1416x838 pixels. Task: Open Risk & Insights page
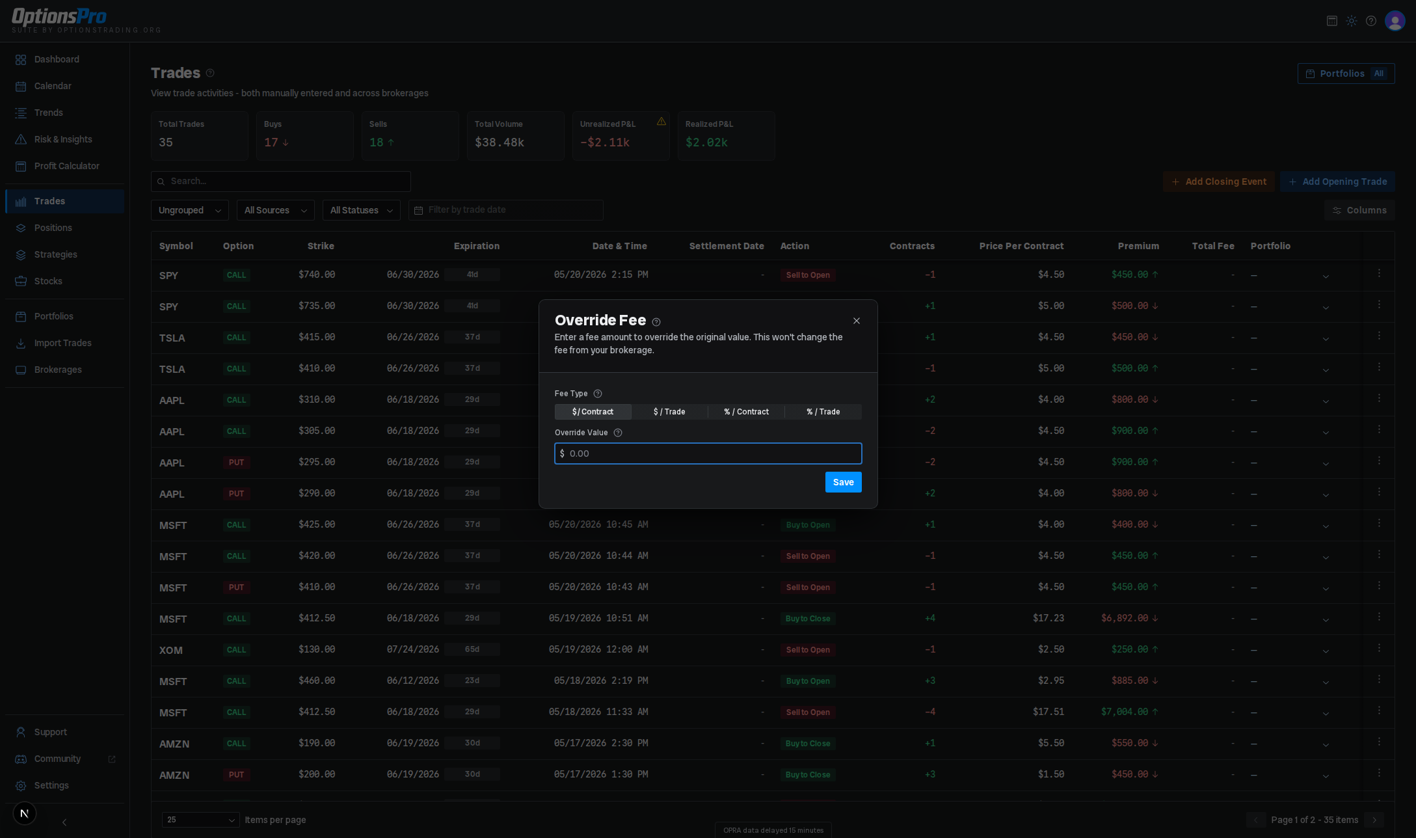point(64,139)
